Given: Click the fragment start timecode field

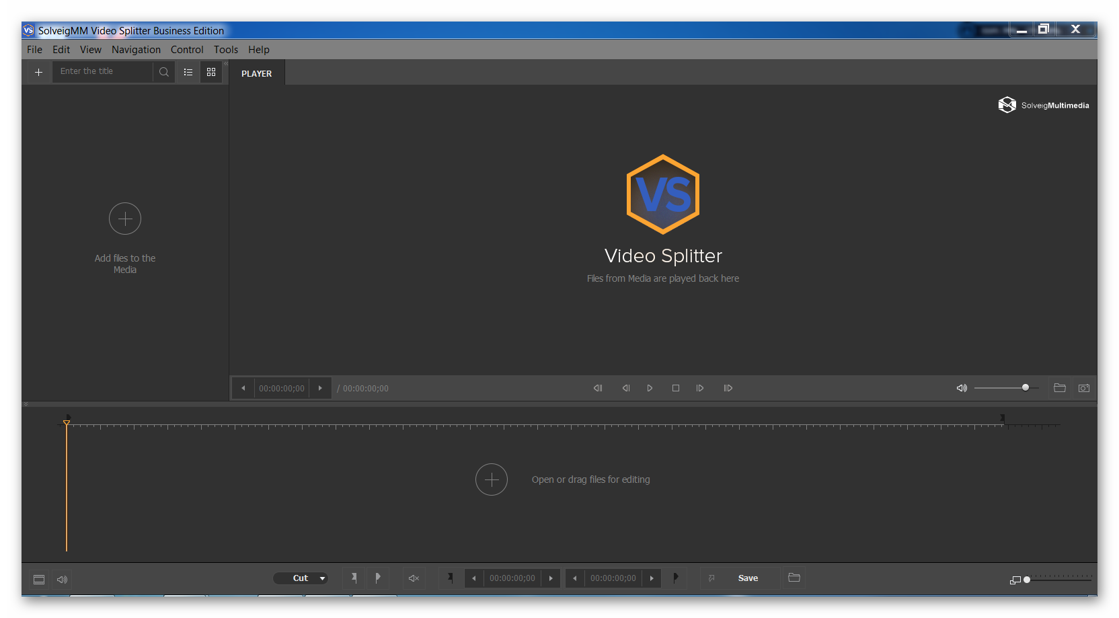Looking at the screenshot, I should pyautogui.click(x=512, y=578).
